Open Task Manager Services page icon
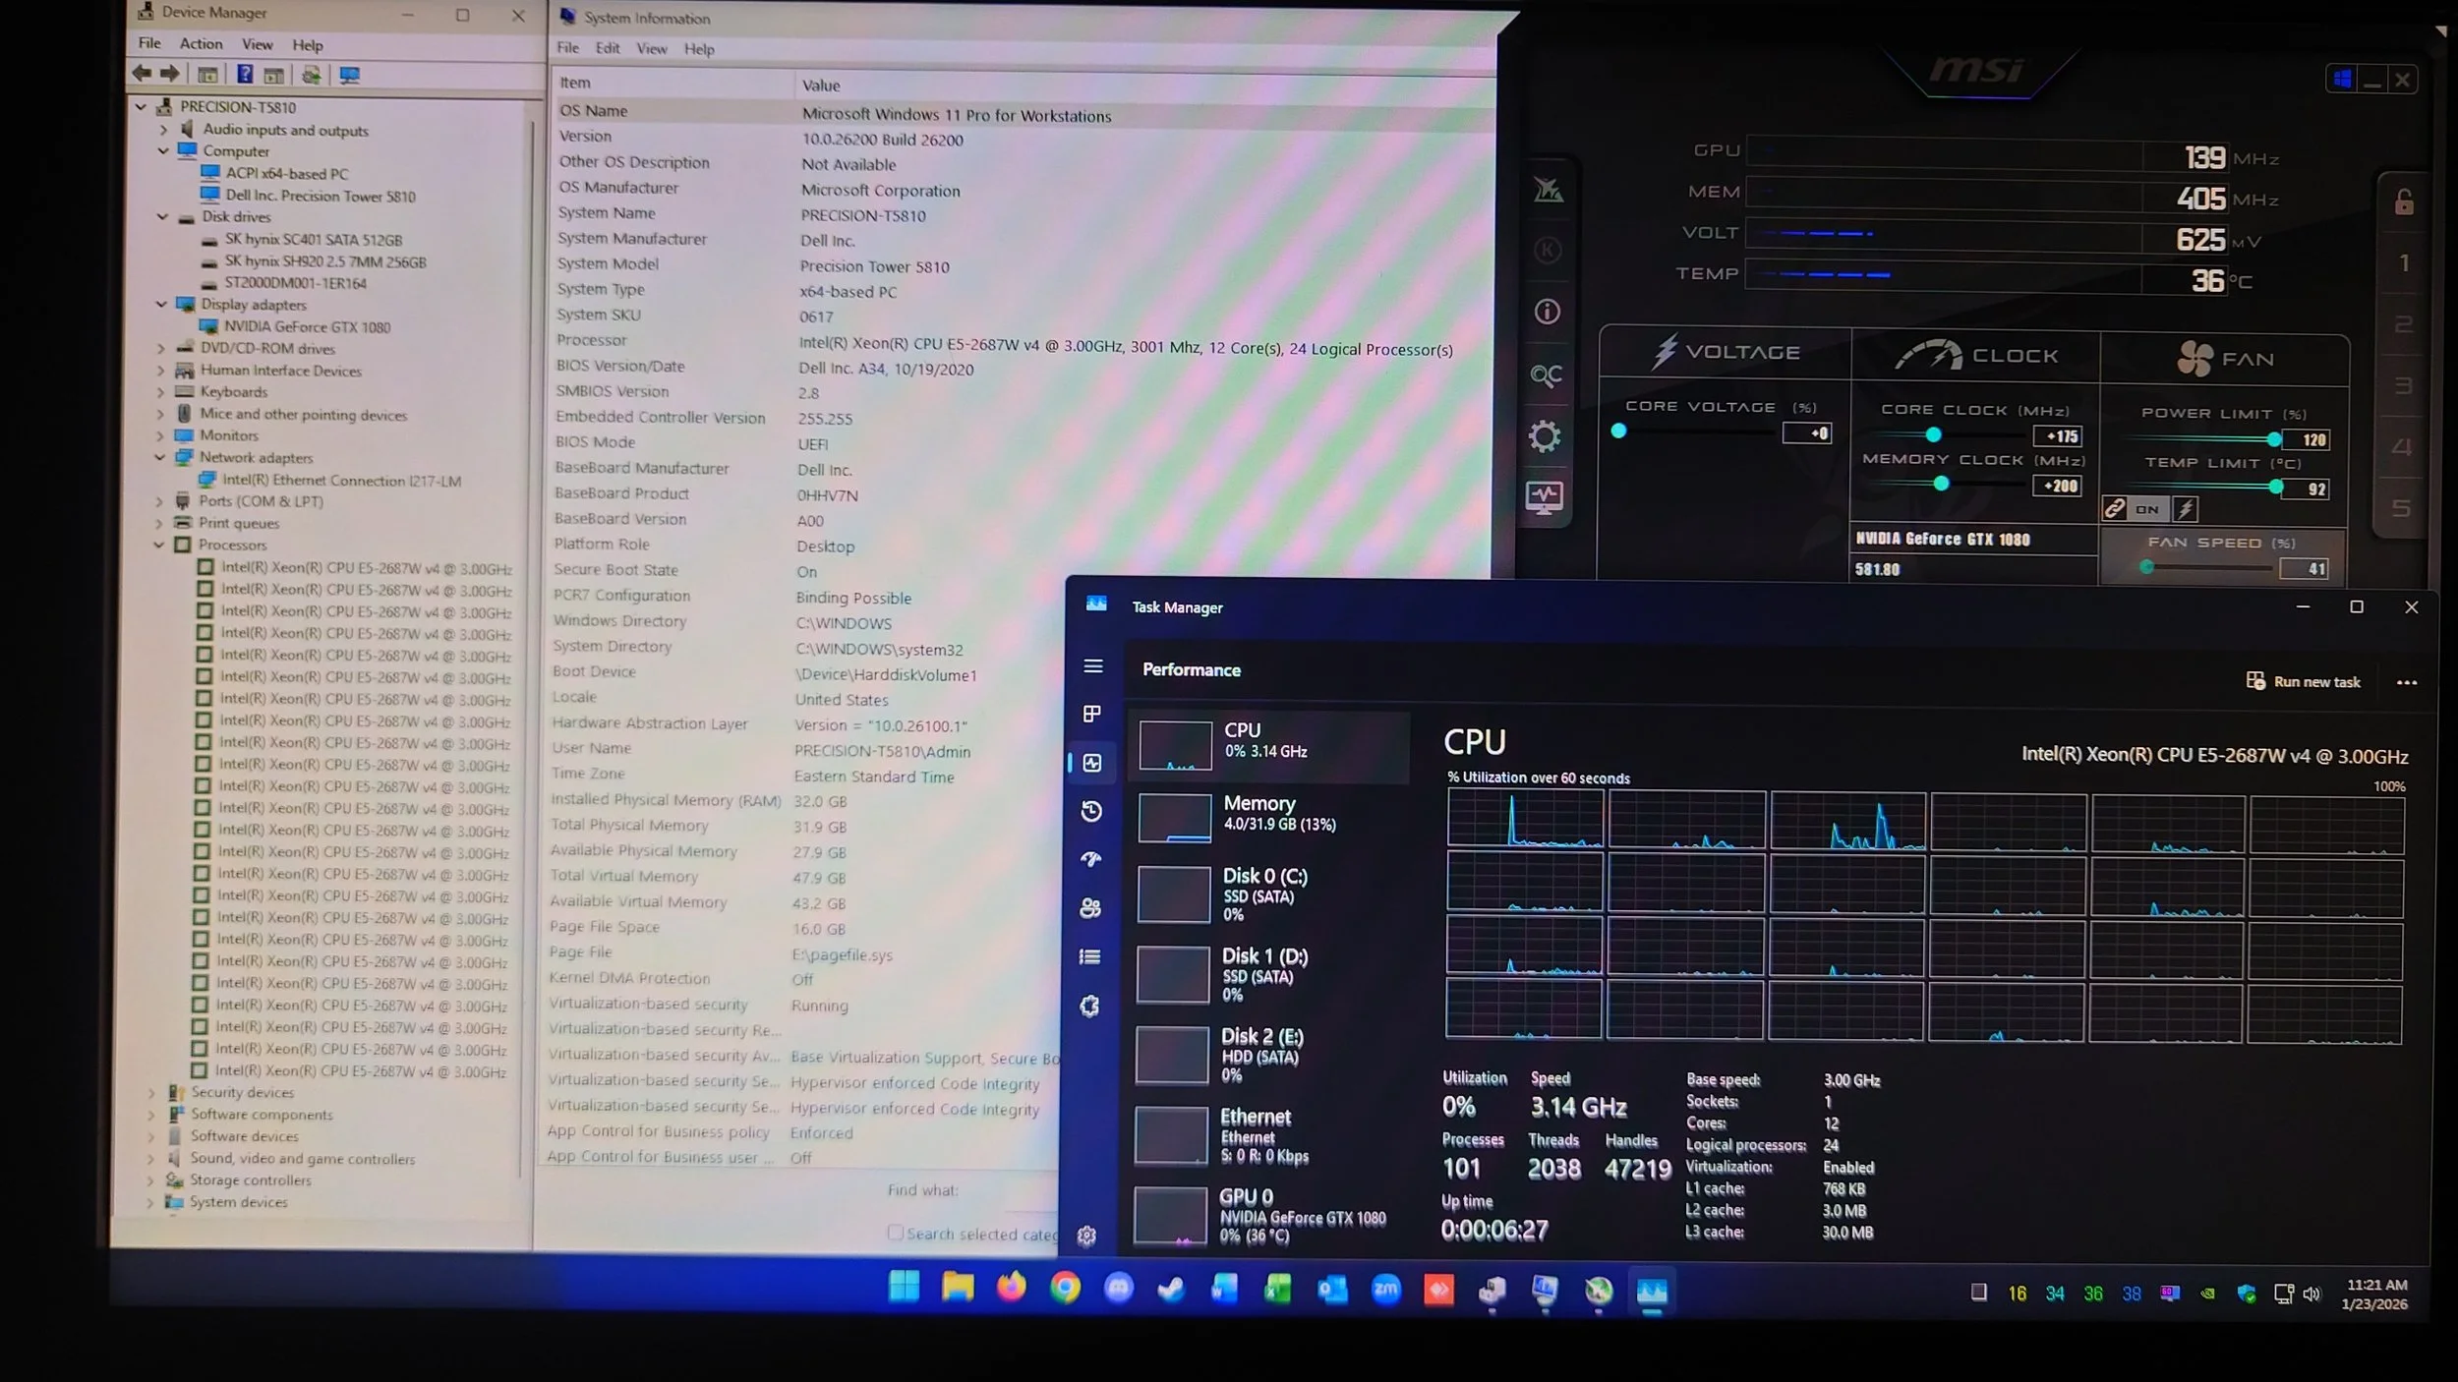 [x=1089, y=1006]
